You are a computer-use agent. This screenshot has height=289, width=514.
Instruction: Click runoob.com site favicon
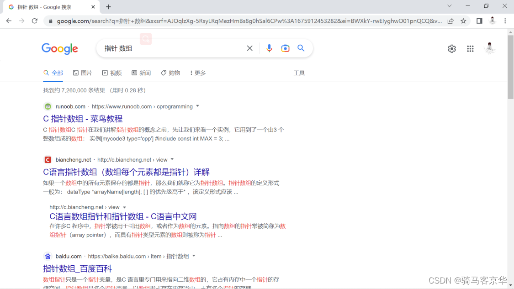(48, 106)
